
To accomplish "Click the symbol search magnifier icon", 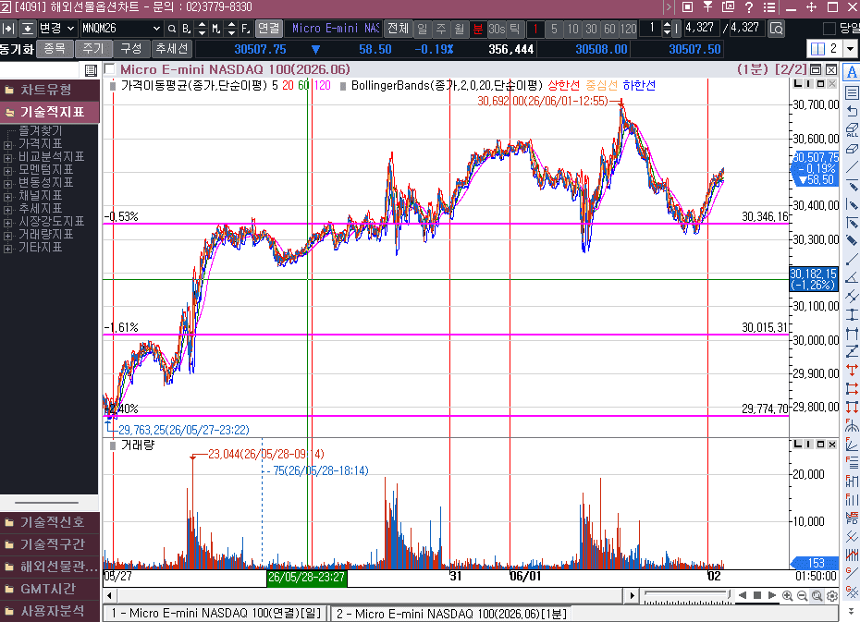I will [172, 29].
